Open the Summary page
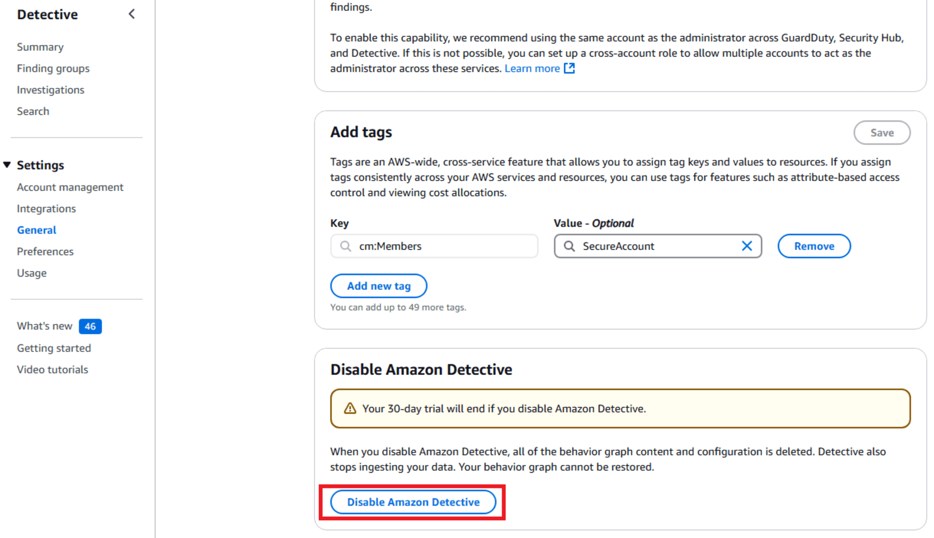This screenshot has height=538, width=934. point(40,47)
